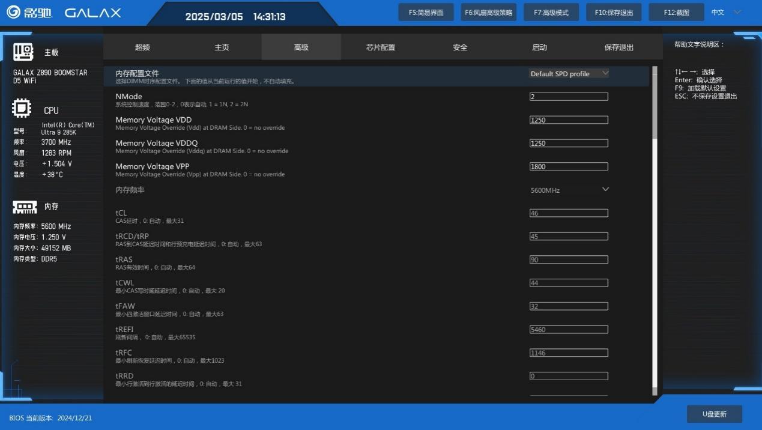The image size is (762, 430).
Task: Open the 中文 language dropdown
Action: pyautogui.click(x=727, y=12)
